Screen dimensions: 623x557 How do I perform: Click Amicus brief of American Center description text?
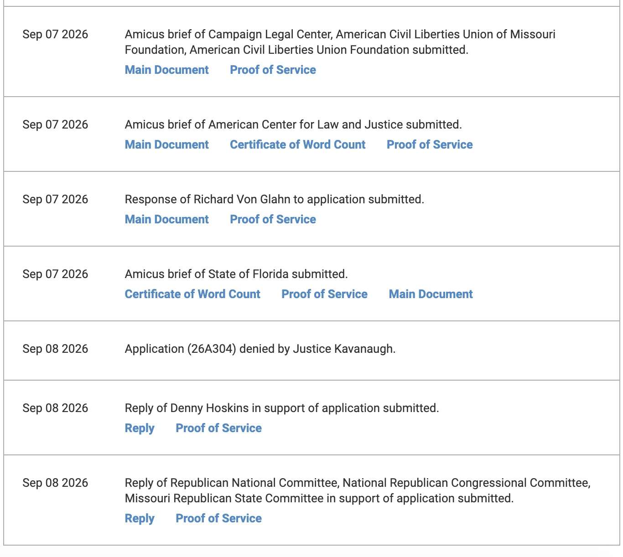pos(293,124)
